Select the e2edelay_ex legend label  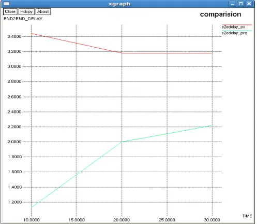(x=233, y=27)
